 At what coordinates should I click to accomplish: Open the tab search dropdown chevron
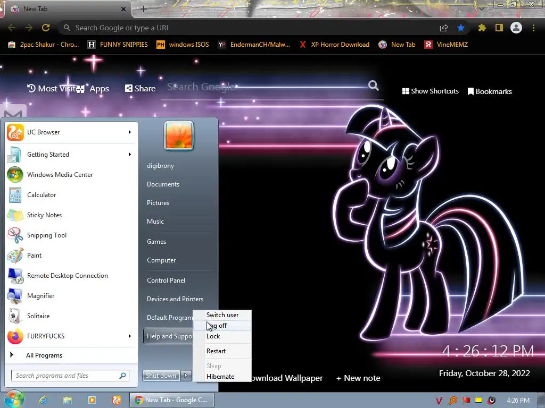click(x=481, y=8)
